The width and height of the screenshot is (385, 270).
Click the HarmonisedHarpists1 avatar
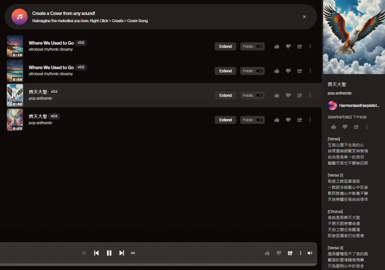[x=332, y=105]
